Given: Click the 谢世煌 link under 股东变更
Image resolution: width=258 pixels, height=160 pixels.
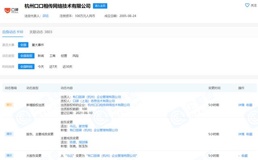Looking at the screenshot, I should click(x=83, y=126).
